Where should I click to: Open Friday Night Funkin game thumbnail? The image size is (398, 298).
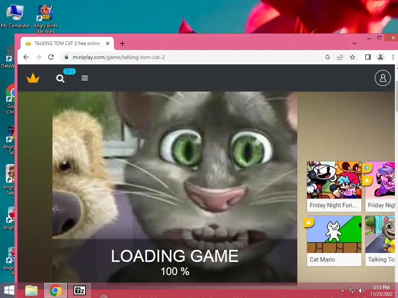click(x=334, y=180)
